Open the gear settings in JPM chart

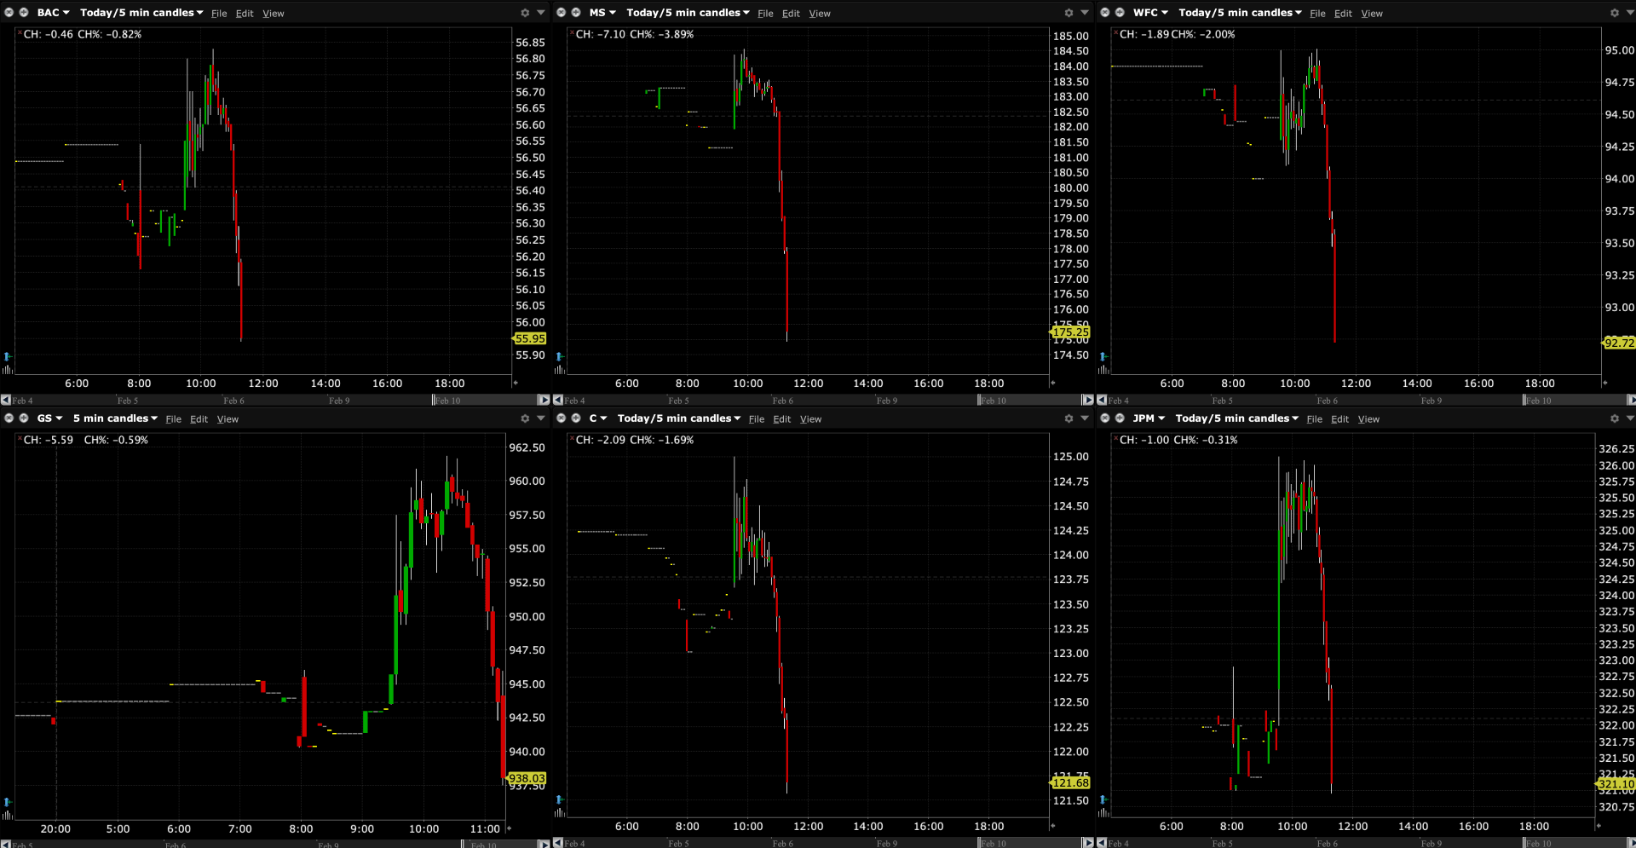click(1614, 418)
